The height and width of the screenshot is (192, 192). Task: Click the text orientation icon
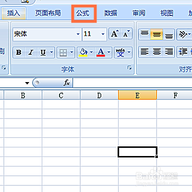(183, 34)
